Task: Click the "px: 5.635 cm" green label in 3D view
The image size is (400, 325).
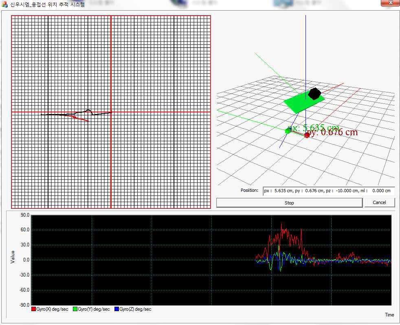Action: 314,127
